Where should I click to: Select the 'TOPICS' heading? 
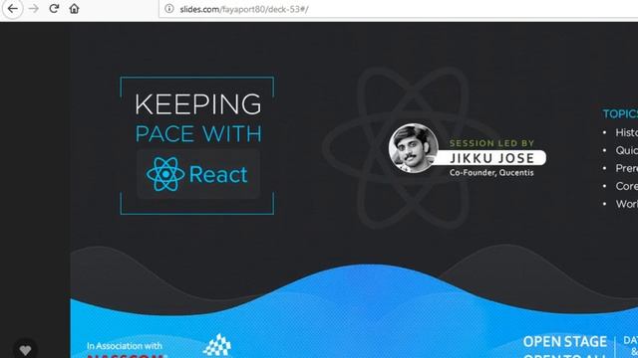click(620, 114)
